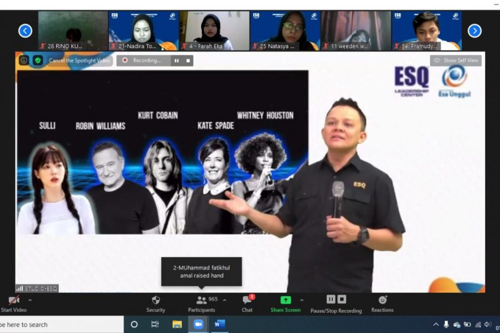Click the green Share Screen icon
This screenshot has width=500, height=333.
pyautogui.click(x=285, y=300)
